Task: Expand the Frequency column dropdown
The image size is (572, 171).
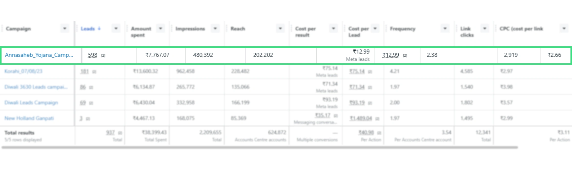Action: coord(445,28)
